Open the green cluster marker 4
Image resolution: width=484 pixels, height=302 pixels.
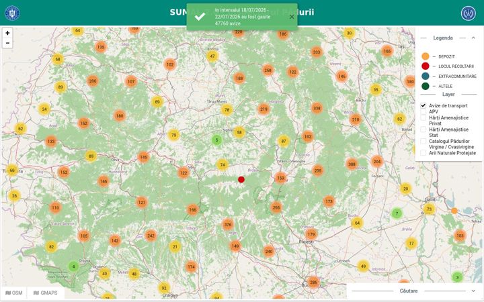[x=73, y=266]
